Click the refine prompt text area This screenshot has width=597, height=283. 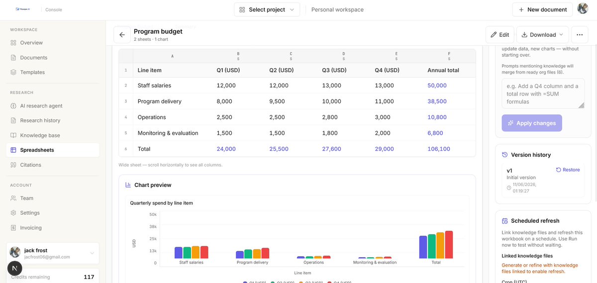tap(543, 94)
